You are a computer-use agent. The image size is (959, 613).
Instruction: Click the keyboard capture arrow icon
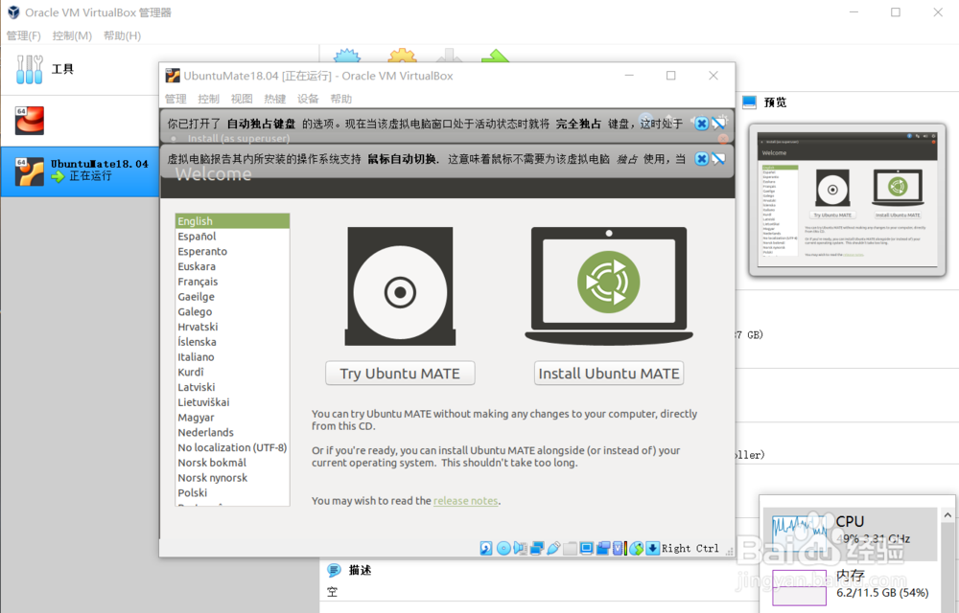pos(652,548)
